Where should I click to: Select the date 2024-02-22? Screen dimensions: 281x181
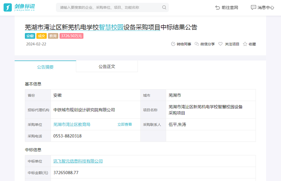[36, 44]
